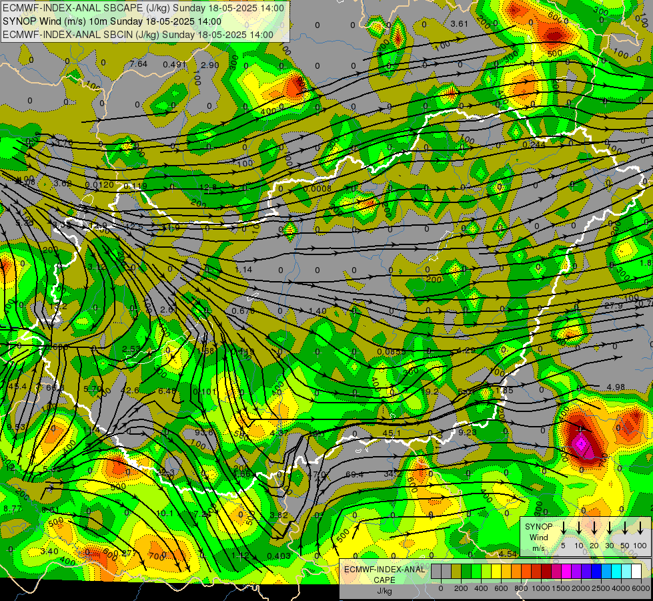Click the 1500 tick label in CAPE legend
The height and width of the screenshot is (601, 653).
[x=561, y=588]
